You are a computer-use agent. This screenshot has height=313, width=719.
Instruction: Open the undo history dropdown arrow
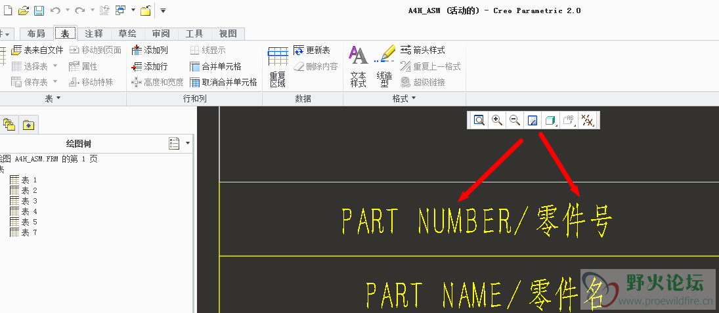coord(68,10)
